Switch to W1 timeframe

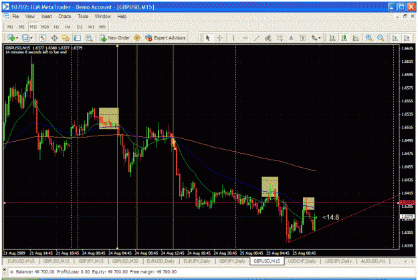coord(91,27)
